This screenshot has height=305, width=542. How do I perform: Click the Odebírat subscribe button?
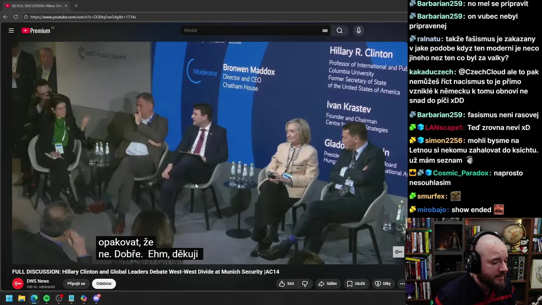click(104, 284)
